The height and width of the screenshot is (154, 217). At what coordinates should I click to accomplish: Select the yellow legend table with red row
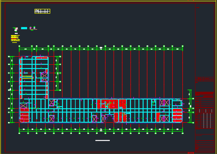point(15,38)
